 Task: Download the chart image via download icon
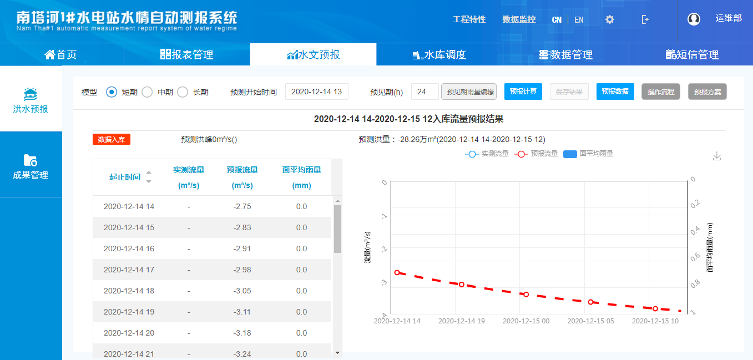[717, 156]
